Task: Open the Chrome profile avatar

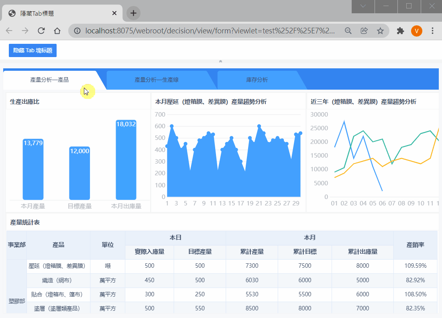Action: [416, 31]
